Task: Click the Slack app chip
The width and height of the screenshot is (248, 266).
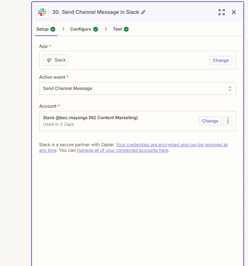Action: pyautogui.click(x=56, y=60)
